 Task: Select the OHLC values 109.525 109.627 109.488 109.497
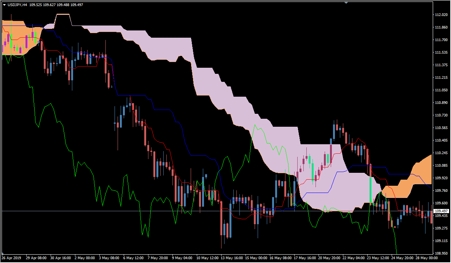pos(56,5)
